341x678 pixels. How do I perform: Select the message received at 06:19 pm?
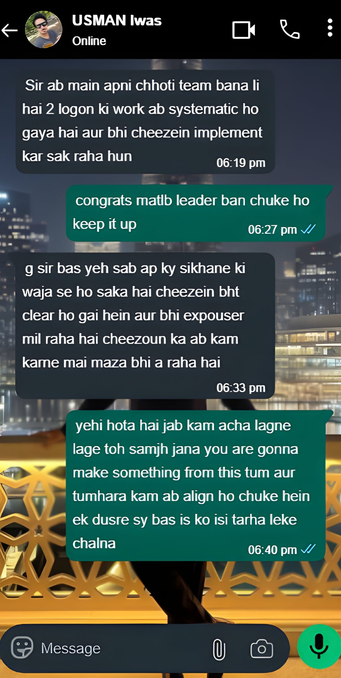[x=145, y=122]
